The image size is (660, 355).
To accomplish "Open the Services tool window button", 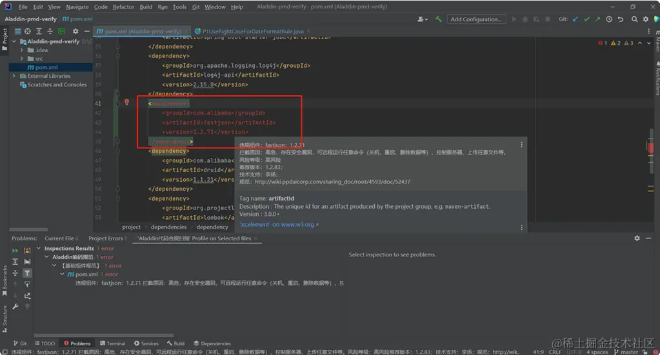I will (146, 343).
